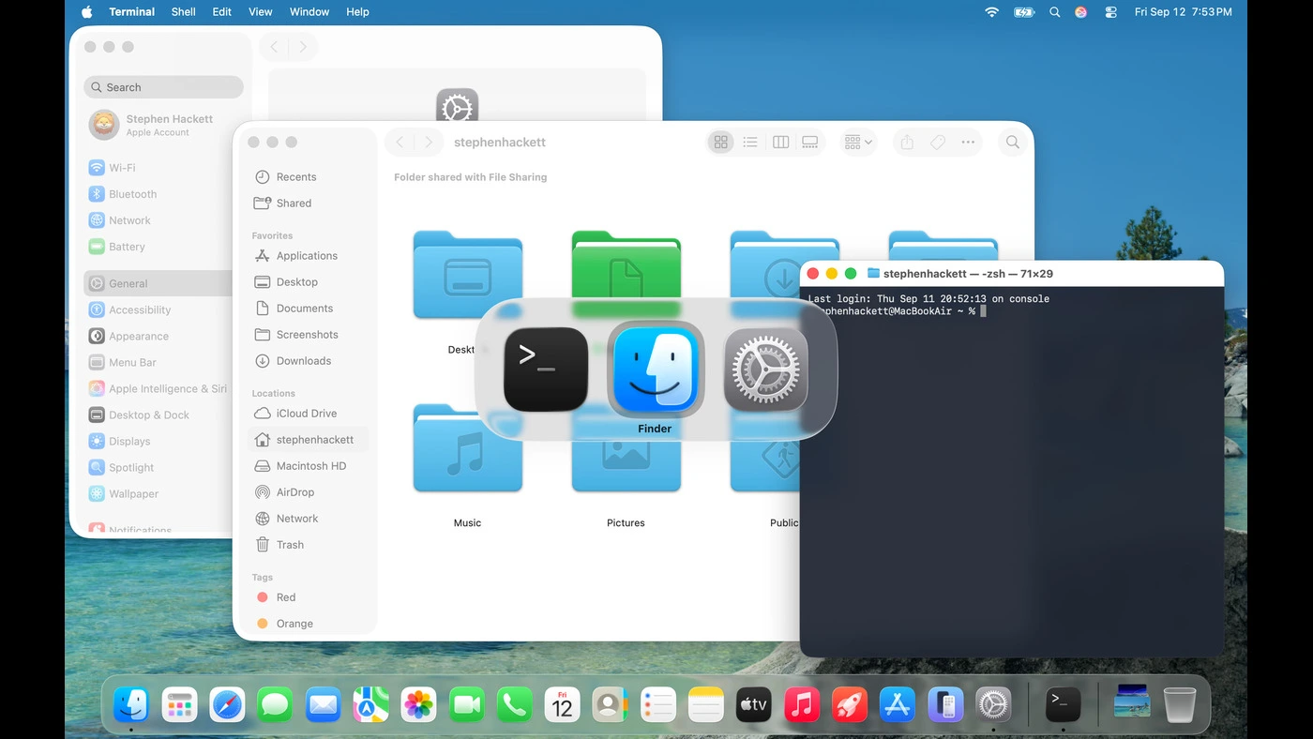Open Recents in Finder sidebar
Image resolution: width=1313 pixels, height=739 pixels.
point(308,177)
